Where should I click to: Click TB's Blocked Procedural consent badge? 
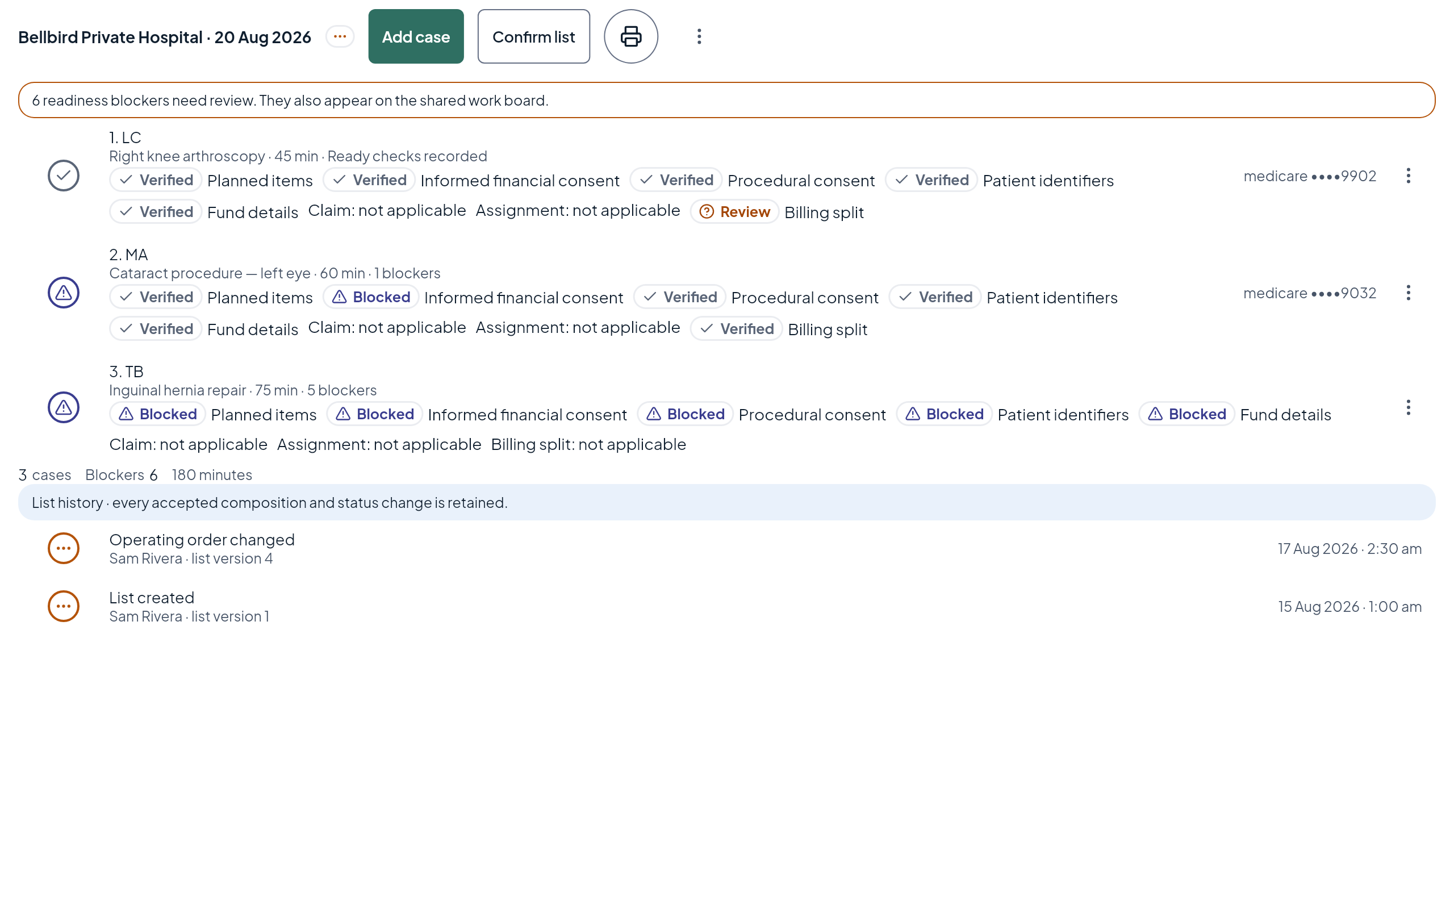(x=685, y=414)
